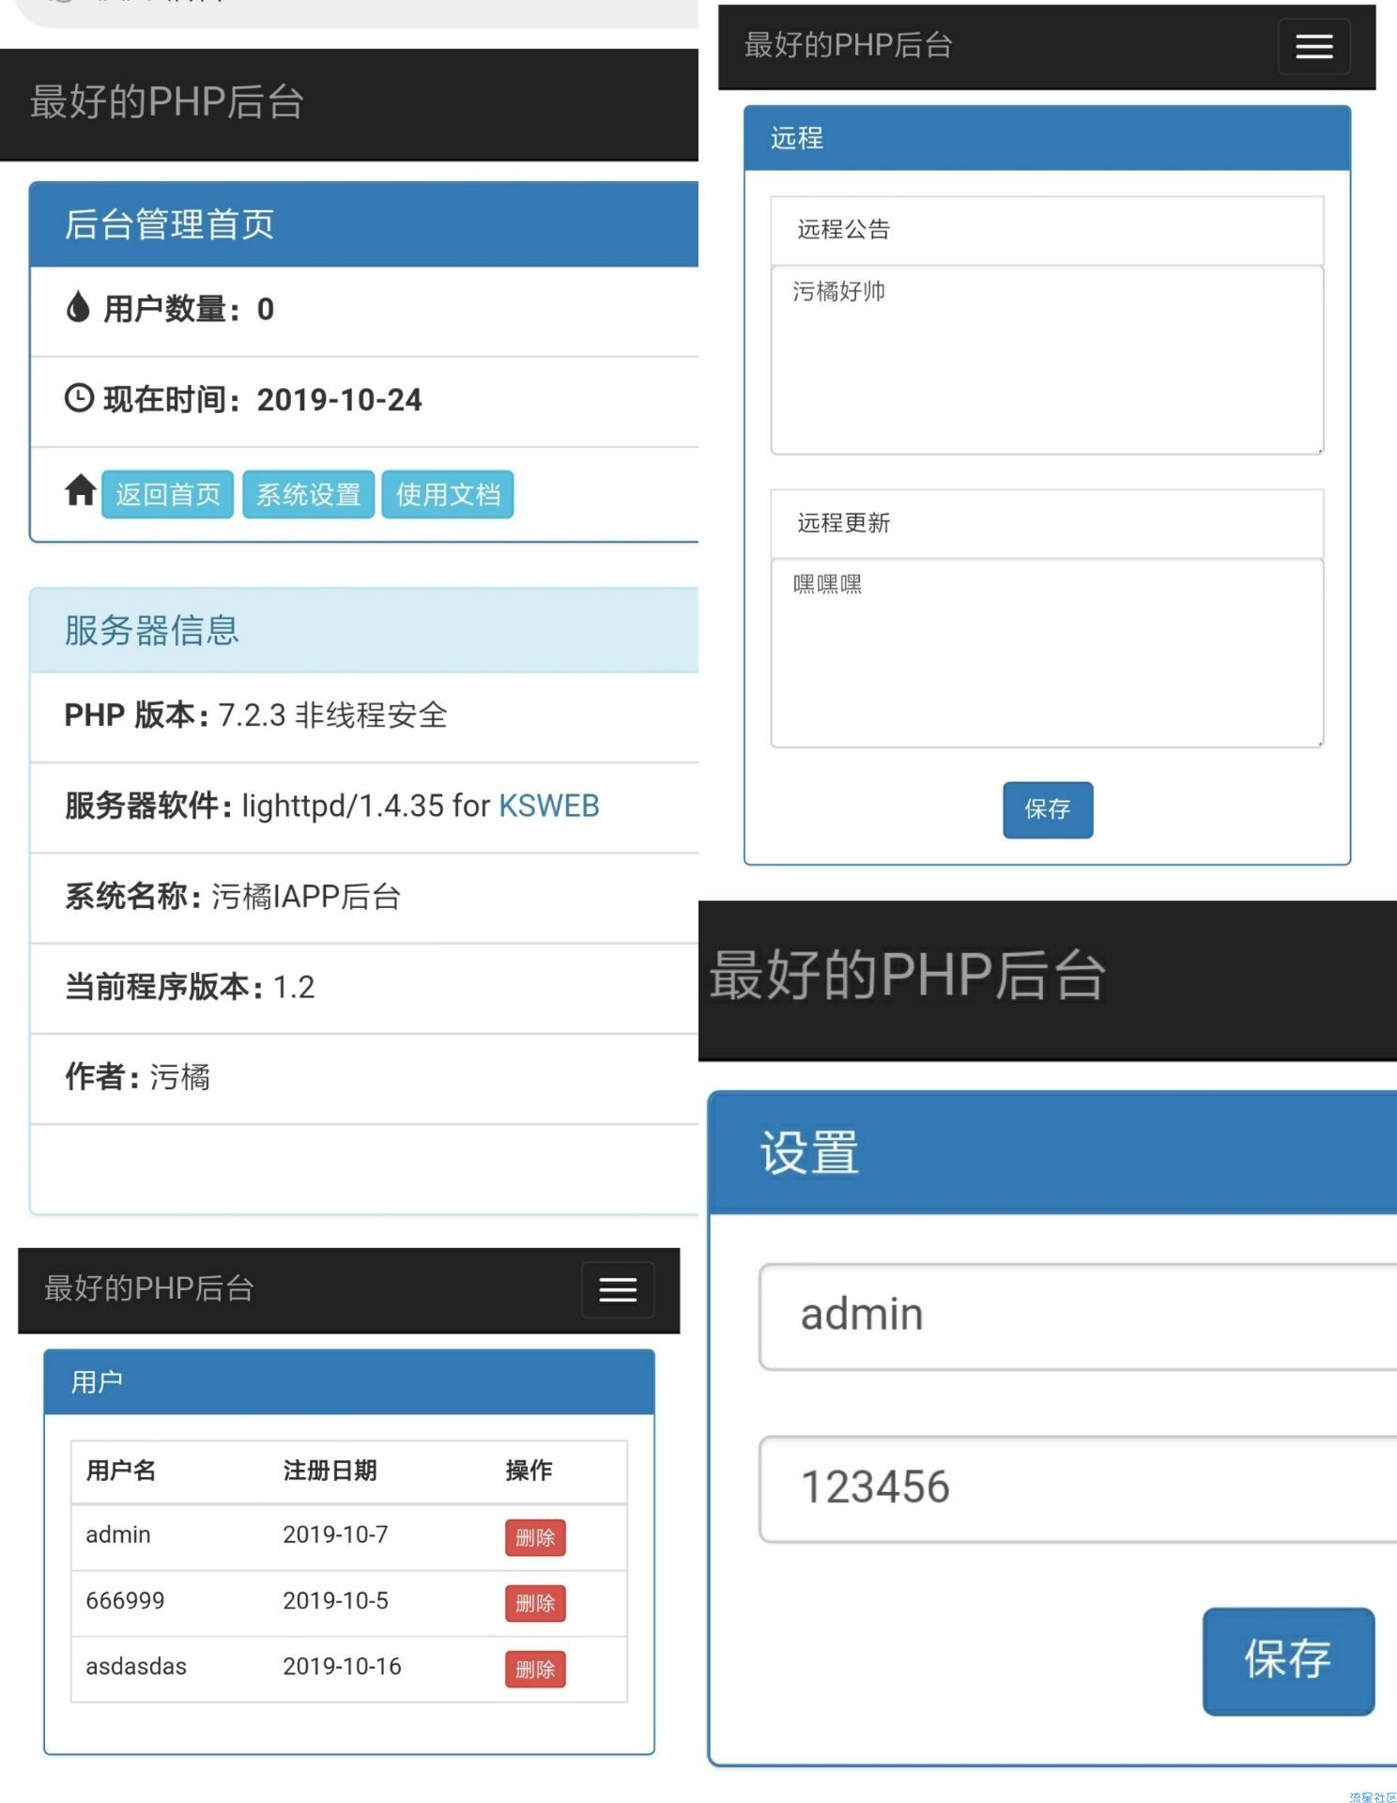This screenshot has width=1397, height=1803.
Task: Click the 123456 password input field
Action: [x=1078, y=1489]
